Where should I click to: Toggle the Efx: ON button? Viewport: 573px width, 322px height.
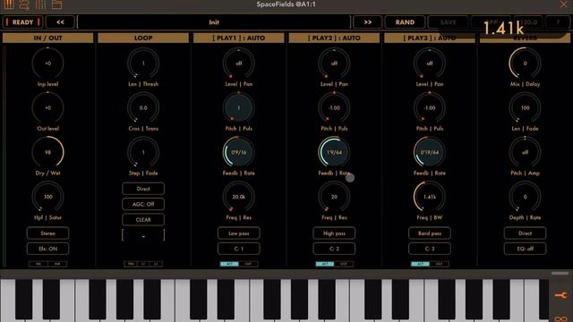coord(47,249)
